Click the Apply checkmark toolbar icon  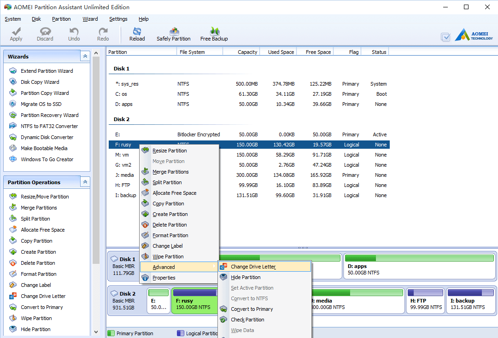click(16, 31)
